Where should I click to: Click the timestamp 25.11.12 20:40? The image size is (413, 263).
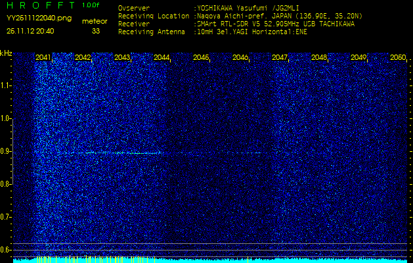[x=30, y=31]
